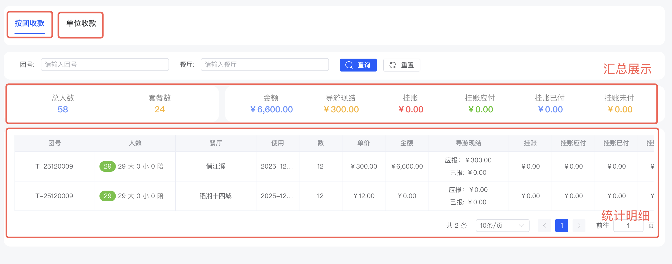
Task: Click the 俏江溪 restaurant cell
Action: (x=216, y=166)
